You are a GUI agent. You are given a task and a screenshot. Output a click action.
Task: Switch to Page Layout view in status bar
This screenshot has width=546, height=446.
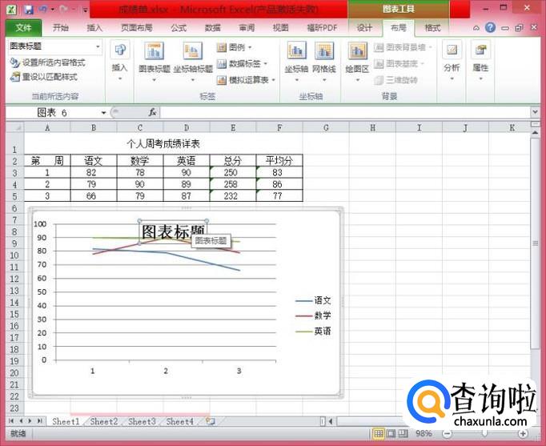click(391, 433)
